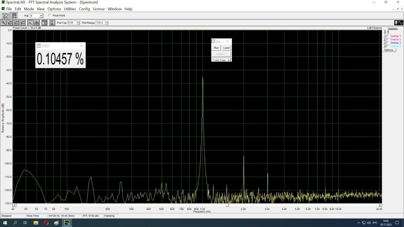The height and width of the screenshot is (227, 404).
Task: Click the SpectraLAB taskbar icon
Action: pyautogui.click(x=67, y=223)
